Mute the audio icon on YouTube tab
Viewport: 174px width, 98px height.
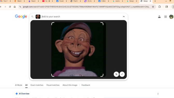coord(49,1)
